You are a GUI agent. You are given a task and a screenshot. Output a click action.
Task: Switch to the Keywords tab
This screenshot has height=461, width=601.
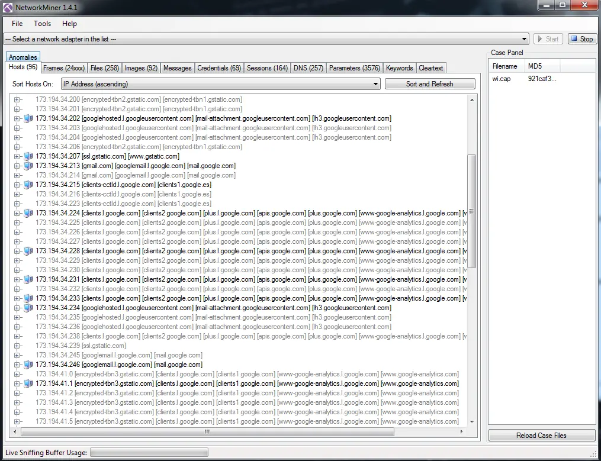(400, 68)
